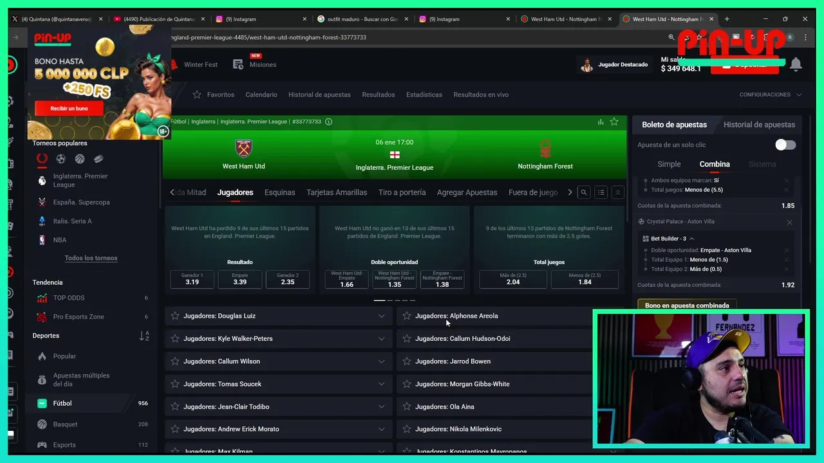Collapse Bet Builder - 3 section
This screenshot has height=463, width=824.
[x=692, y=239]
